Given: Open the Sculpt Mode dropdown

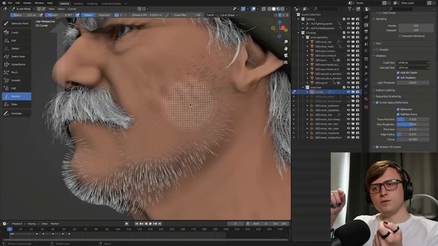Looking at the screenshot, I should 23,9.
